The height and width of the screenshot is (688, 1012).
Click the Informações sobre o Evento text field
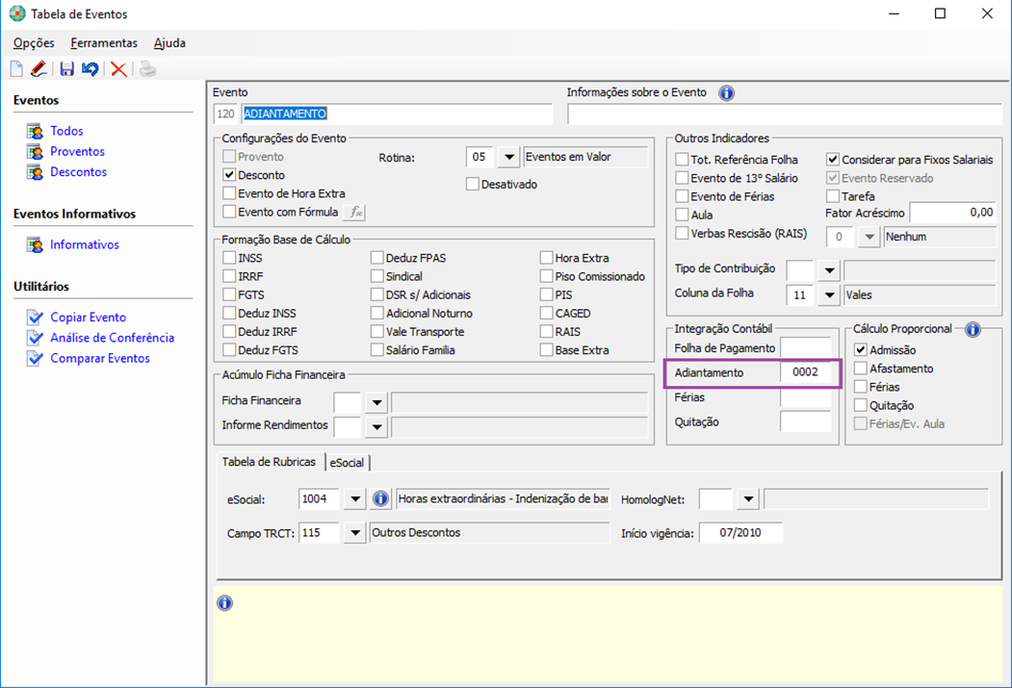[x=785, y=115]
